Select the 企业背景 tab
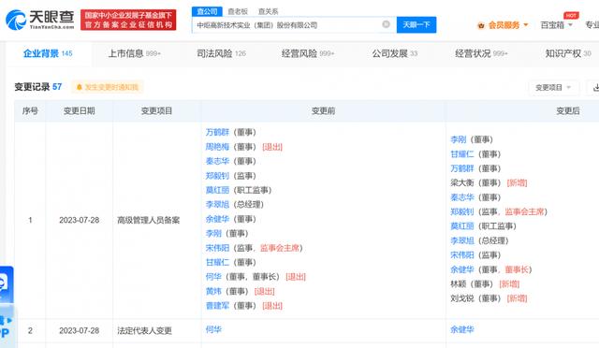Image resolution: width=599 pixels, height=348 pixels. point(48,53)
